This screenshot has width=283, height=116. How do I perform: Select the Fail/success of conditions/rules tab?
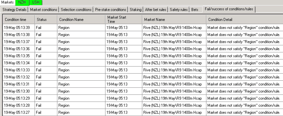[229, 9]
